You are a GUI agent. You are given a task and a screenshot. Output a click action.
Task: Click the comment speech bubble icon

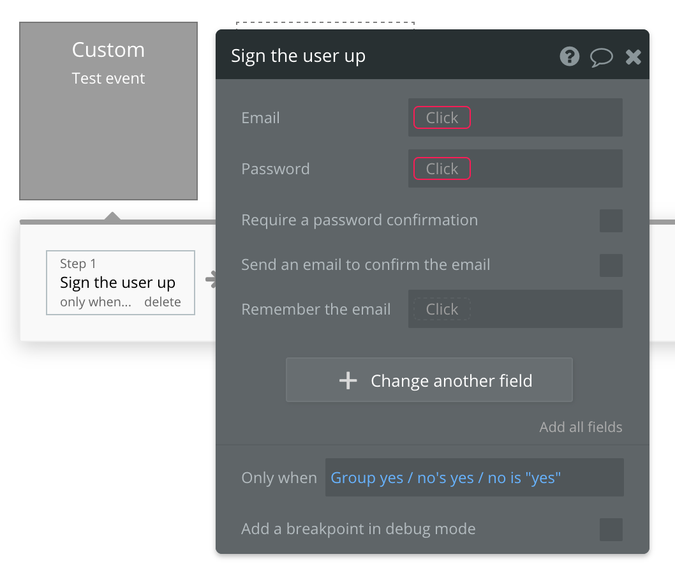click(601, 57)
